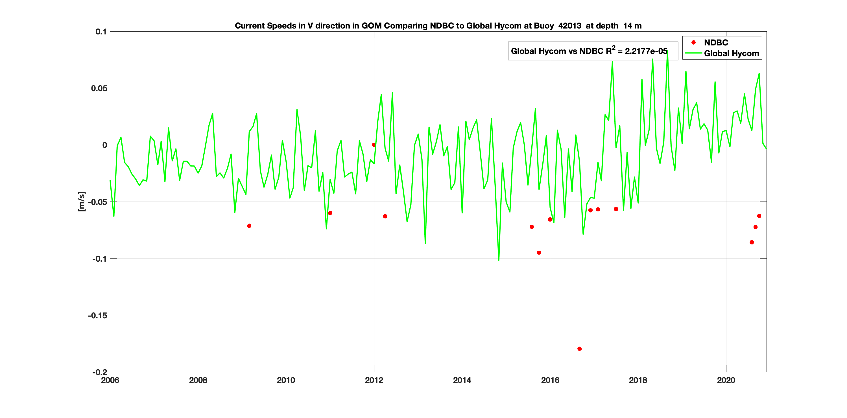The width and height of the screenshot is (847, 418).
Task: Click the -0.15 y-axis tick label
Action: click(x=98, y=316)
